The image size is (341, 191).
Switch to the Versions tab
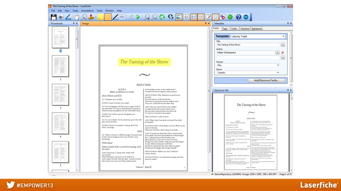(x=245, y=29)
